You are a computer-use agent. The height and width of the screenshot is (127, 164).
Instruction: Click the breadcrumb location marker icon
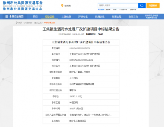point(16,23)
